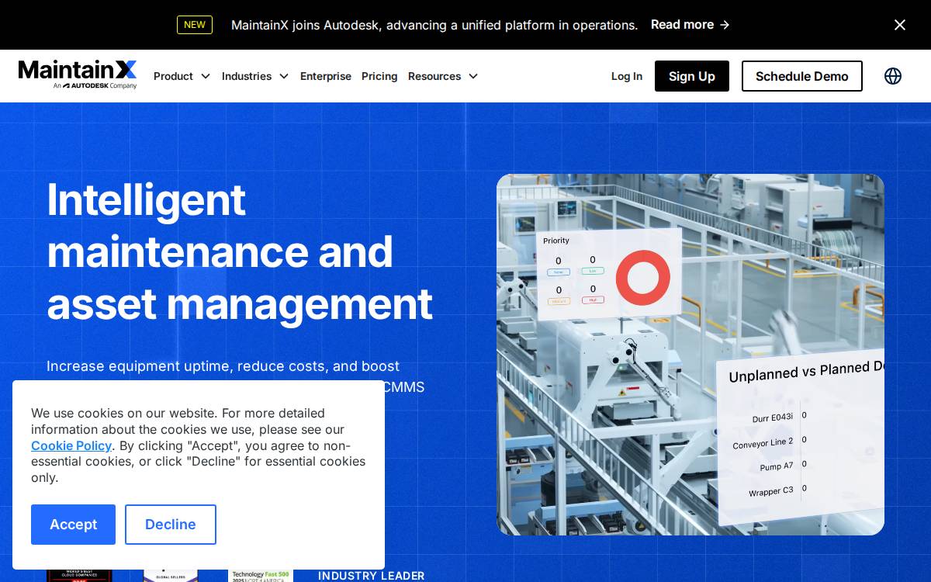The height and width of the screenshot is (582, 931).
Task: Click the Durr E043i chart row
Action: click(x=780, y=417)
